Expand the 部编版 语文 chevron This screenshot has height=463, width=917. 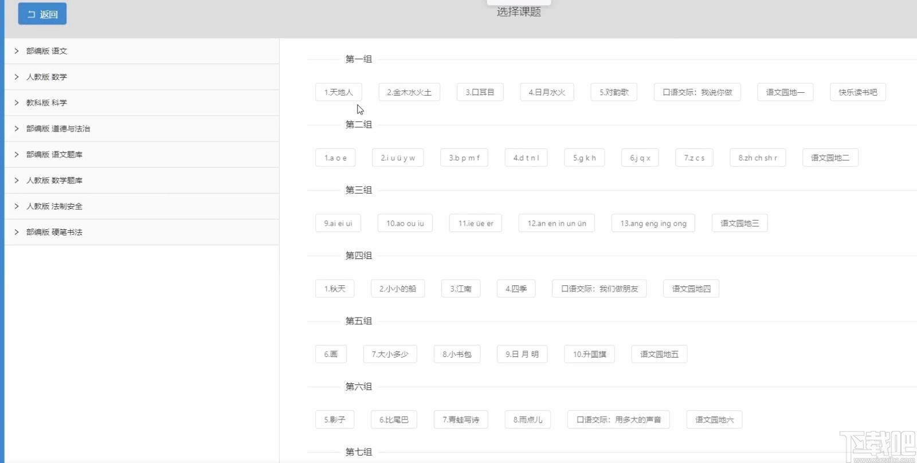[x=17, y=51]
